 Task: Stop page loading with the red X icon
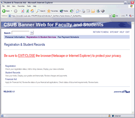point(23,11)
